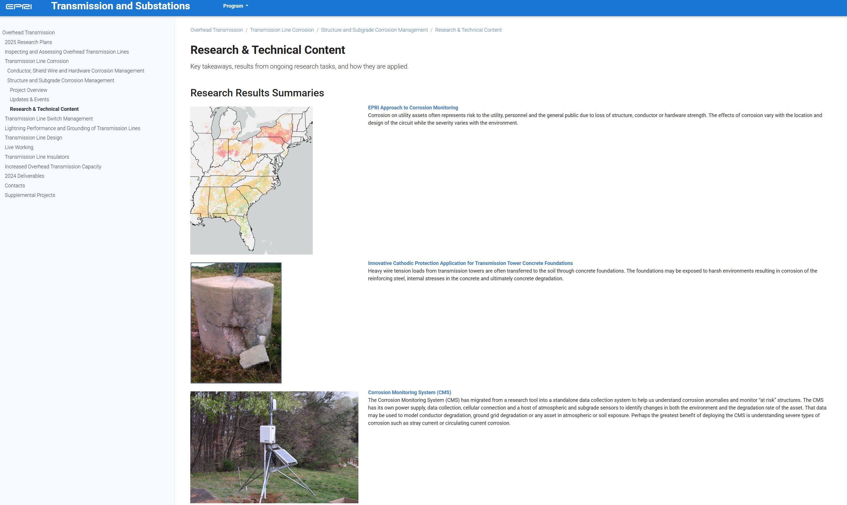This screenshot has width=847, height=505.
Task: Open Overhead Transmission in sidebar
Action: tap(29, 32)
